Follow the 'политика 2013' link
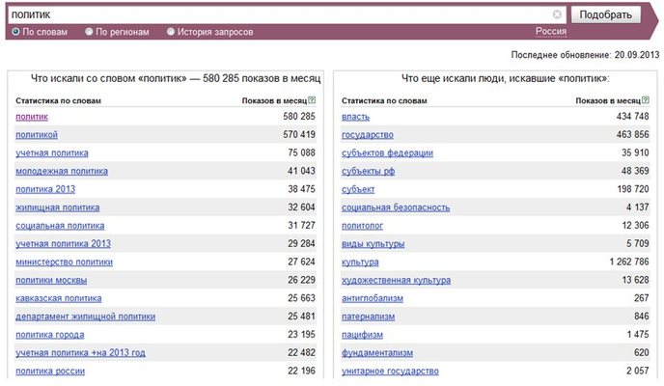 (x=45, y=189)
